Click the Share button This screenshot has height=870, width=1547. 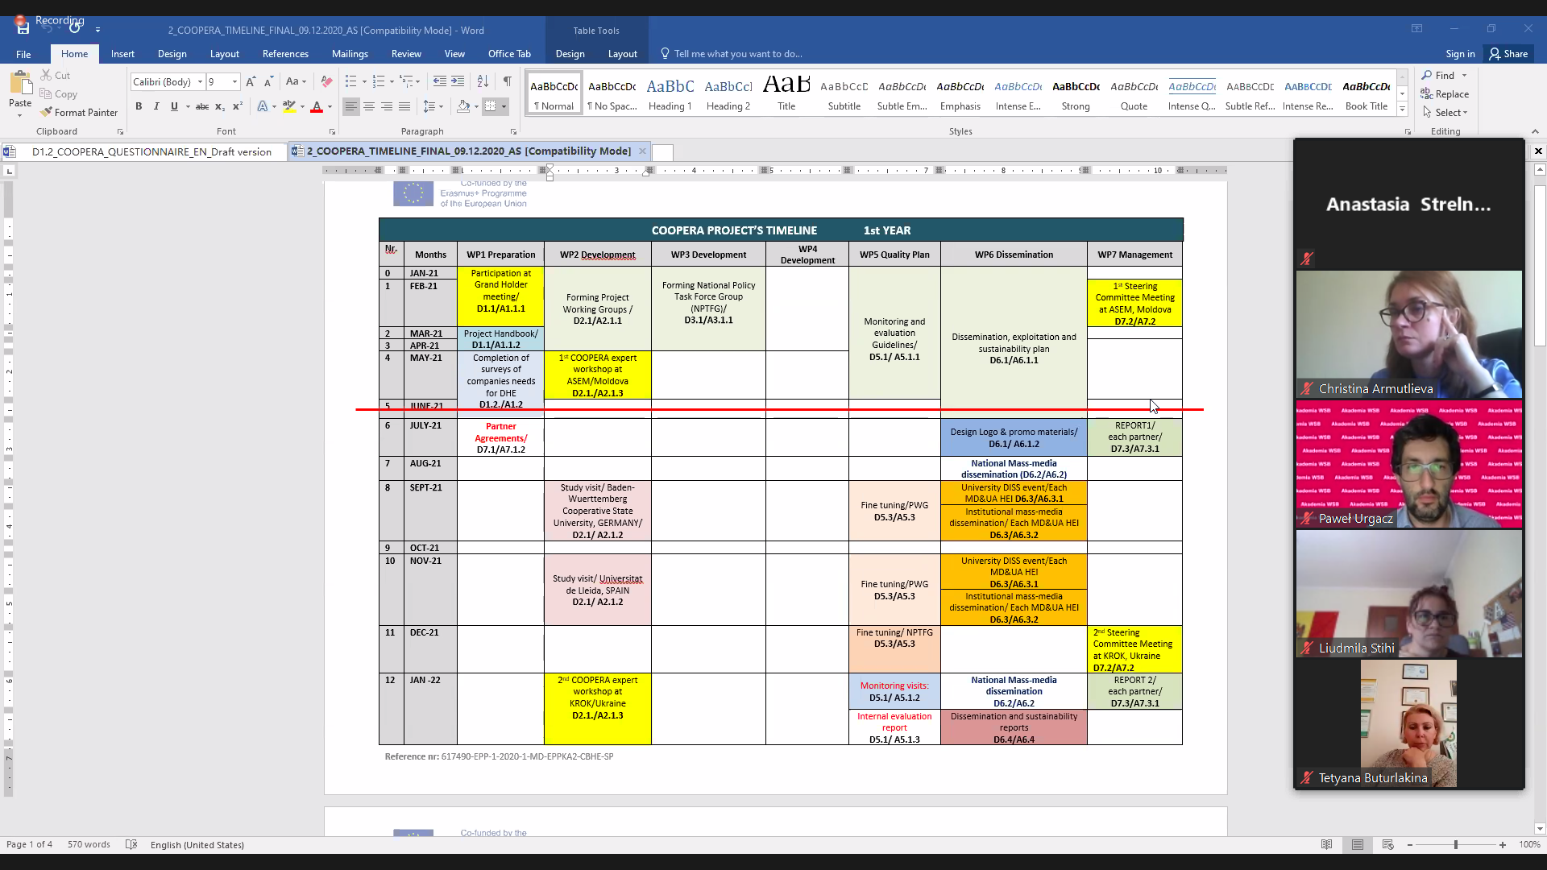point(1508,54)
